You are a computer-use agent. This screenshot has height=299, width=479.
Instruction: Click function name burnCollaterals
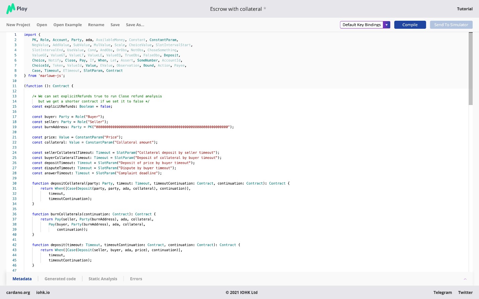click(x=66, y=214)
